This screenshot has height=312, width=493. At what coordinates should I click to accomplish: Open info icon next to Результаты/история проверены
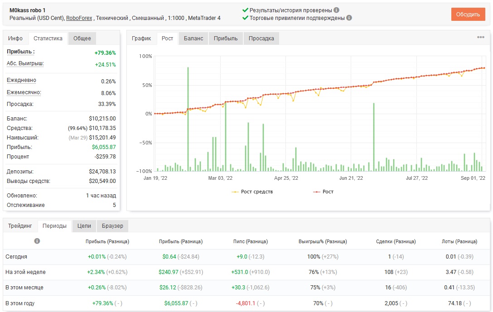336,10
